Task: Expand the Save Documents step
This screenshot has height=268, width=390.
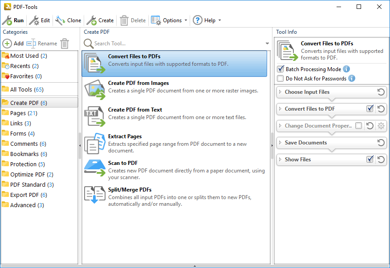Action: pyautogui.click(x=280, y=143)
